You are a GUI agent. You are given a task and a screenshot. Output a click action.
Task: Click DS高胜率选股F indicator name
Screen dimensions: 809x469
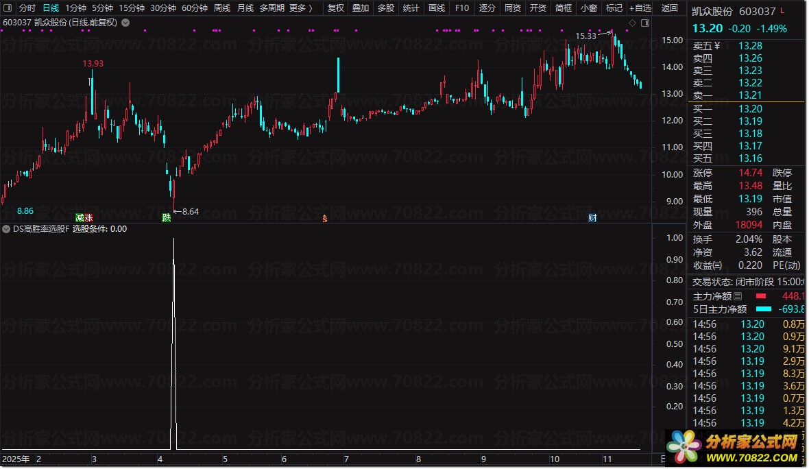(x=41, y=228)
